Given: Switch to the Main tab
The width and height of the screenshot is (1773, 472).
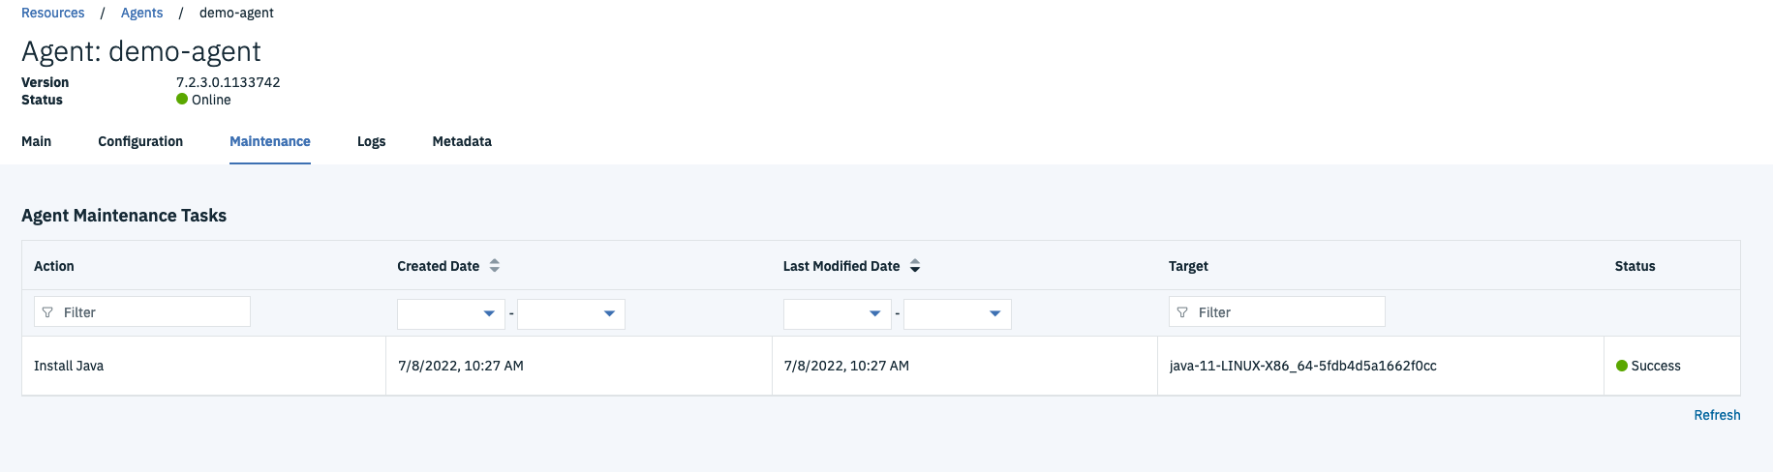Looking at the screenshot, I should (x=37, y=141).
